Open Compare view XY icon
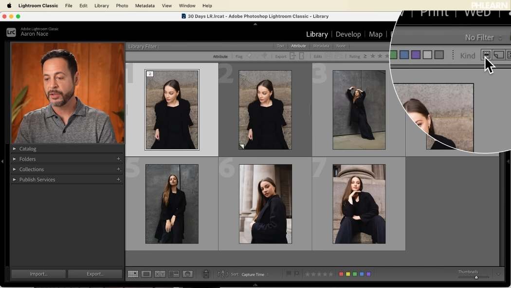Image resolution: width=511 pixels, height=288 pixels. (x=160, y=274)
